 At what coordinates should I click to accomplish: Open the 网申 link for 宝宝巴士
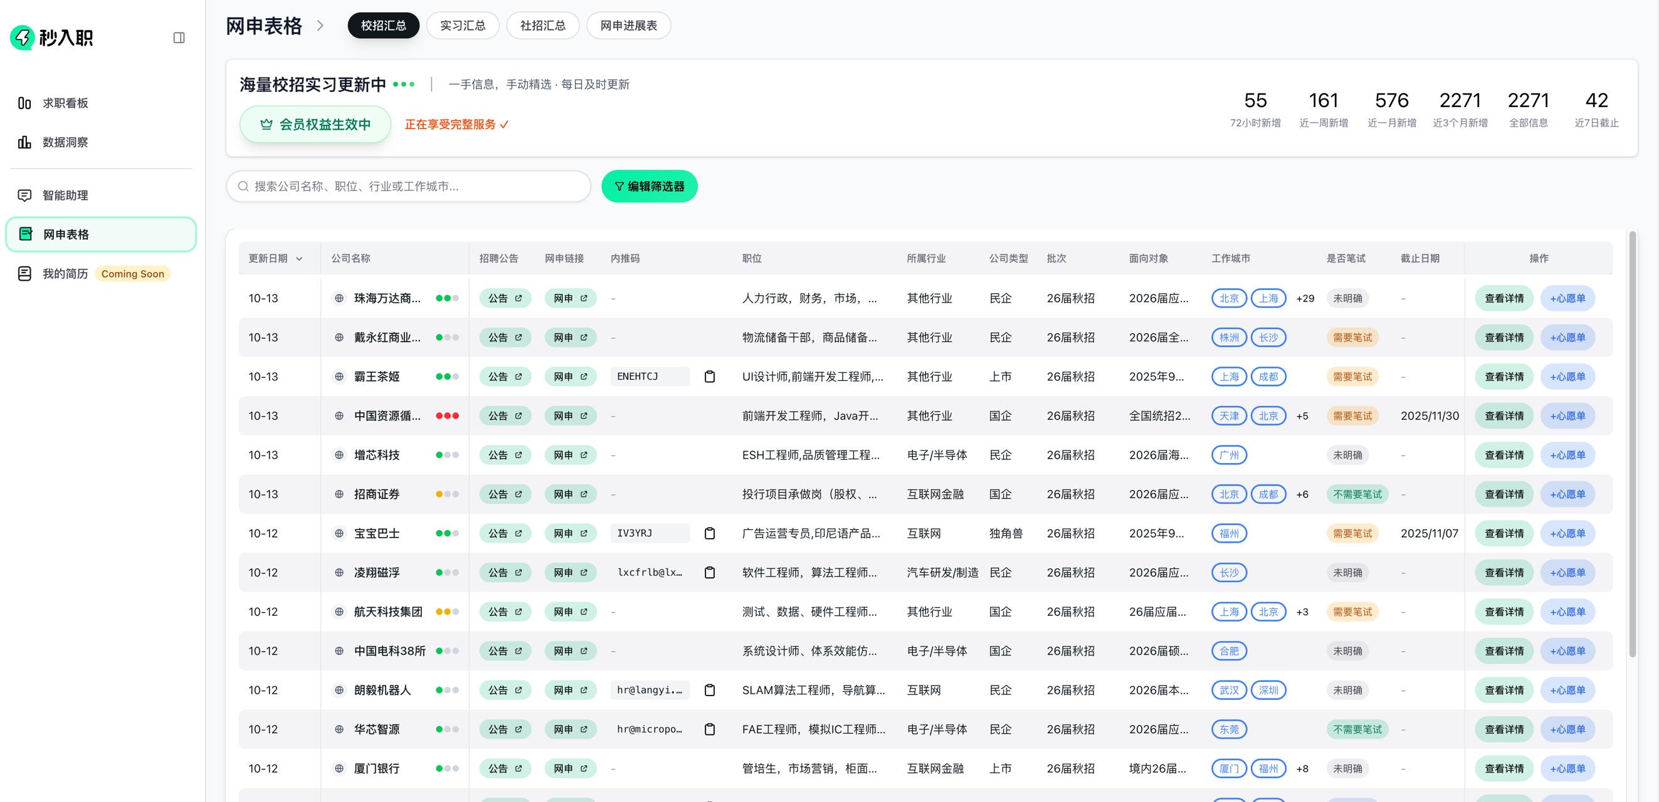point(571,534)
